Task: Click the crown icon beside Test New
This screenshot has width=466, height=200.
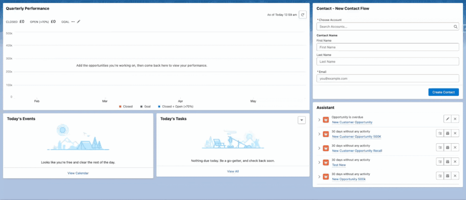Action: pos(326,162)
